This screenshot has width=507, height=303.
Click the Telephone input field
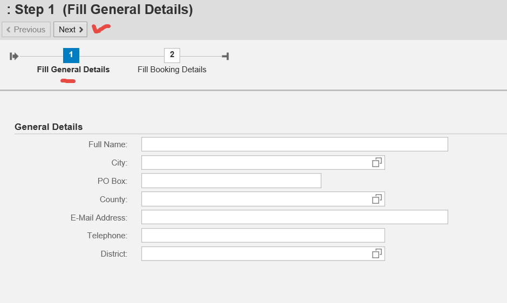(263, 236)
